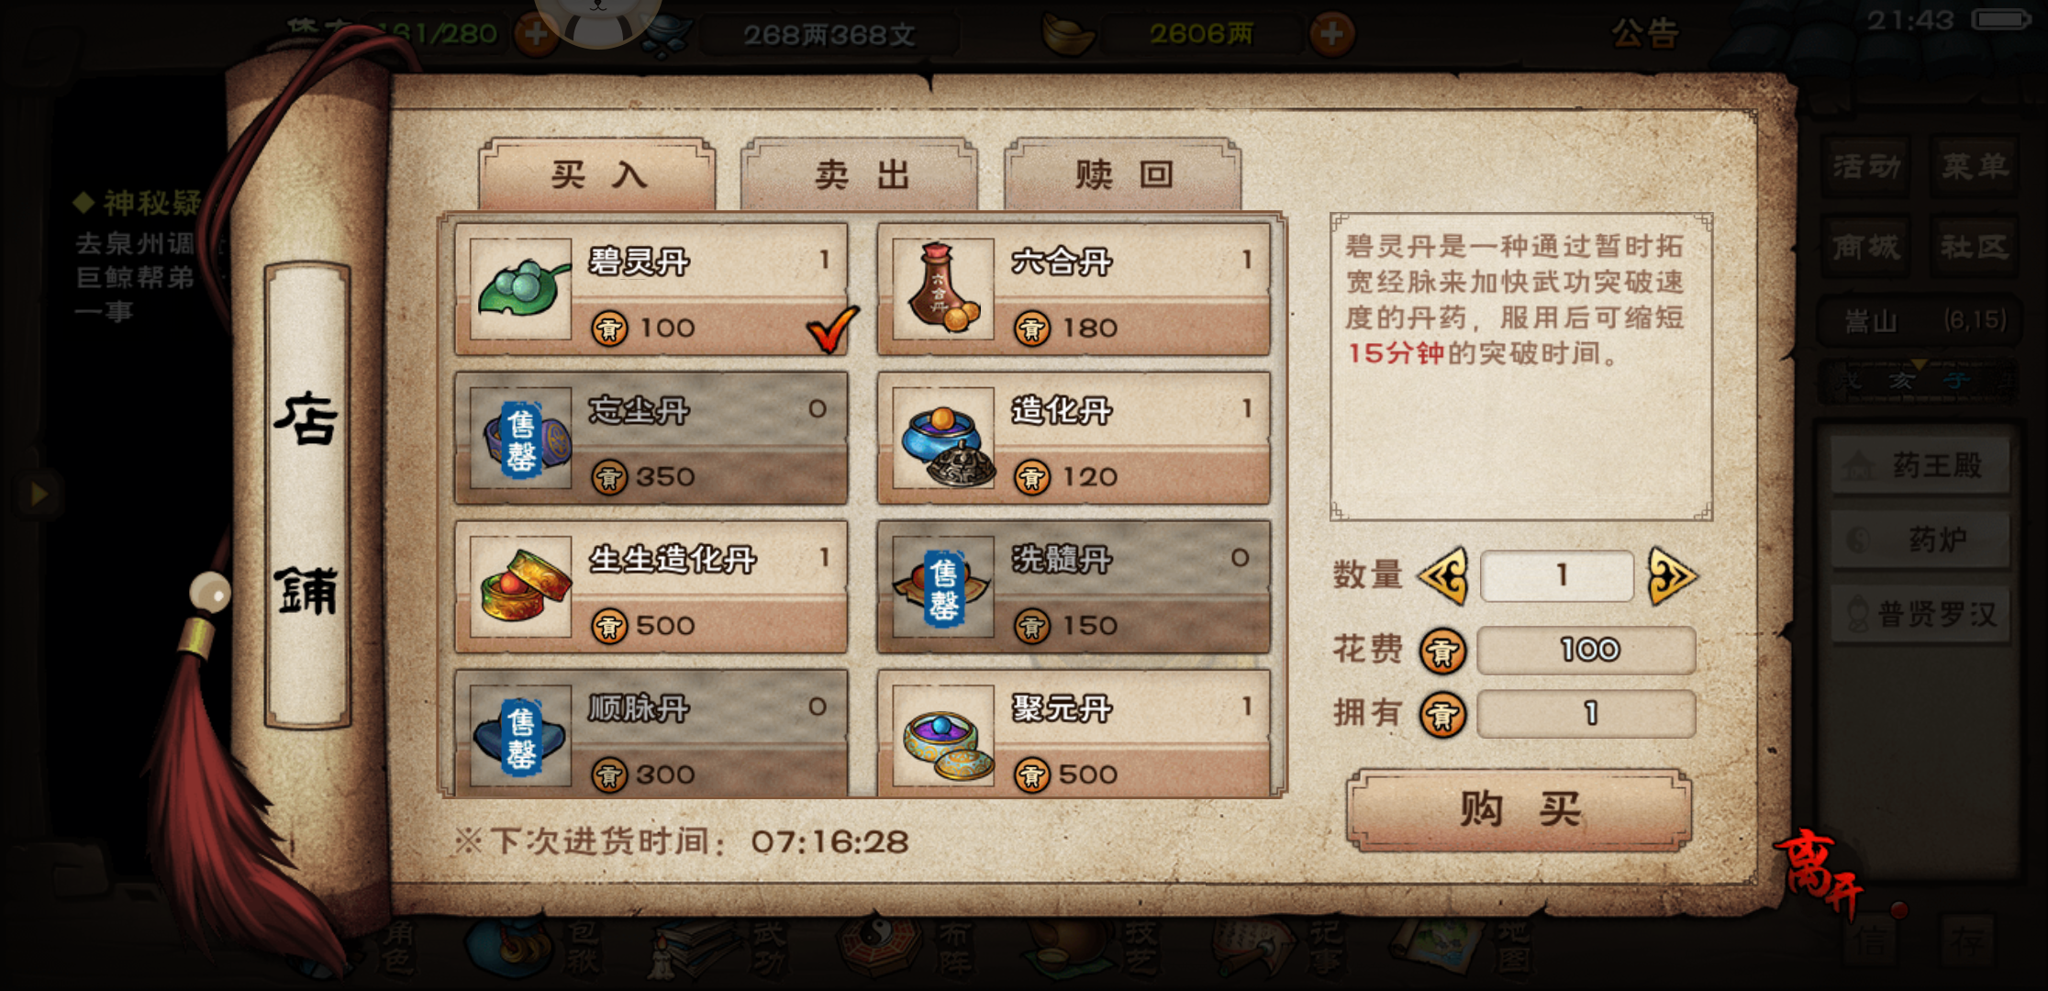The width and height of the screenshot is (2048, 991).
Task: Click the 购买 purchase button
Action: click(x=1519, y=810)
